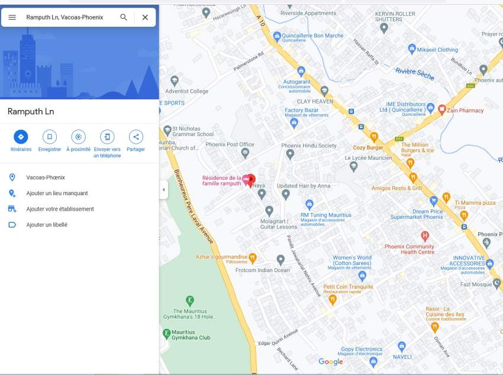Click the search magnifier icon
This screenshot has width=503, height=375.
124,17
